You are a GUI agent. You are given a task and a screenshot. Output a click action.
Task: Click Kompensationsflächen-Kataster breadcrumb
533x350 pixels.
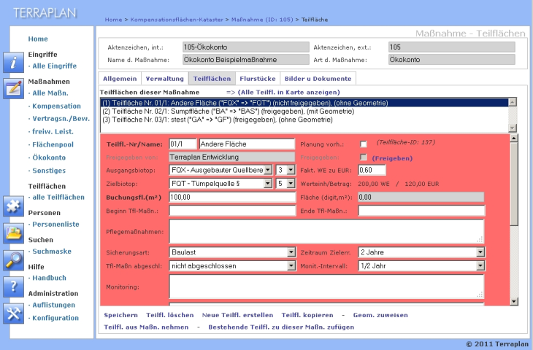click(x=177, y=20)
